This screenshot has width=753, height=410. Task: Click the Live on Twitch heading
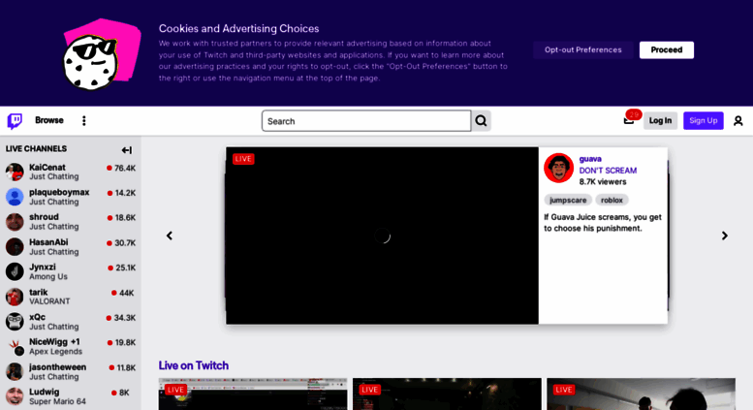point(194,365)
